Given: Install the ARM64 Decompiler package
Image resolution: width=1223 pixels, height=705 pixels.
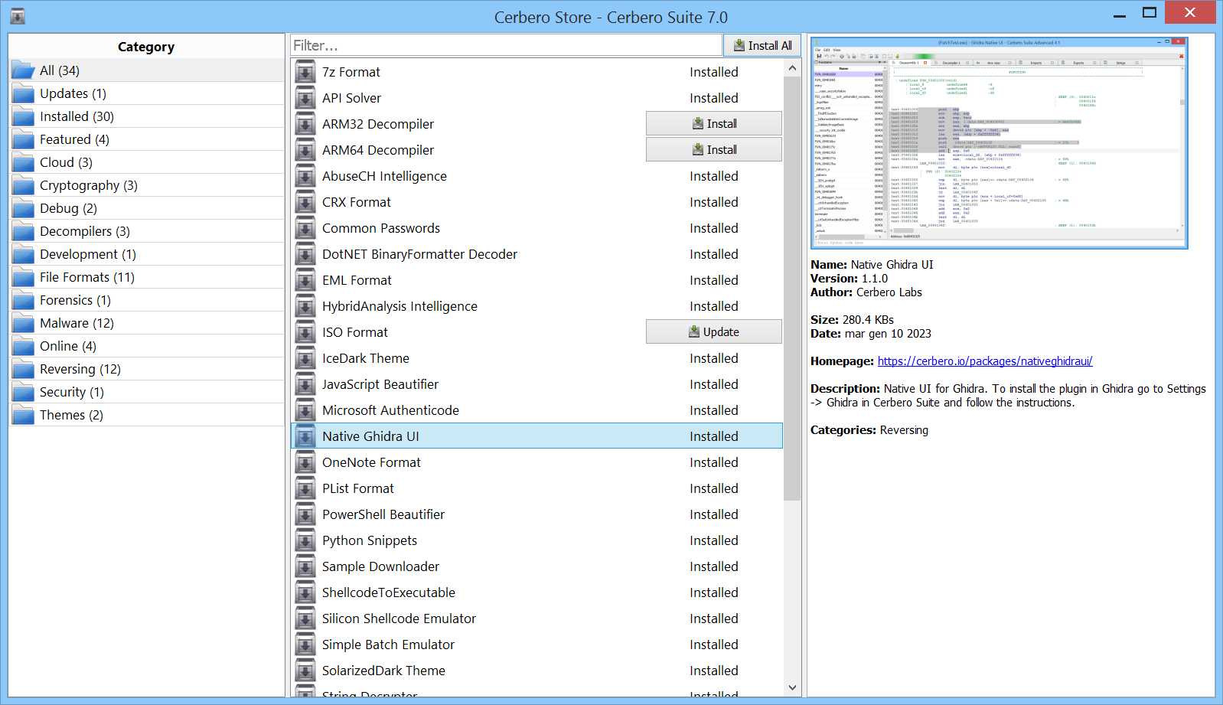Looking at the screenshot, I should coord(714,150).
